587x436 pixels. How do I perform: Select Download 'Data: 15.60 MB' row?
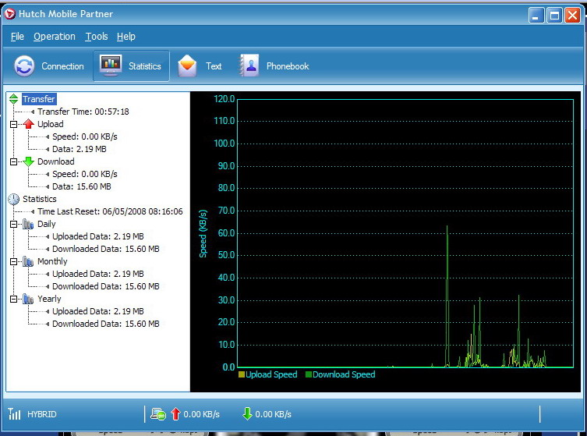[82, 186]
